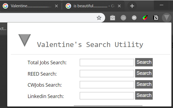Click the 'Total Jobs Search:' label
Screen dimensions: 173x108
click(x=47, y=63)
